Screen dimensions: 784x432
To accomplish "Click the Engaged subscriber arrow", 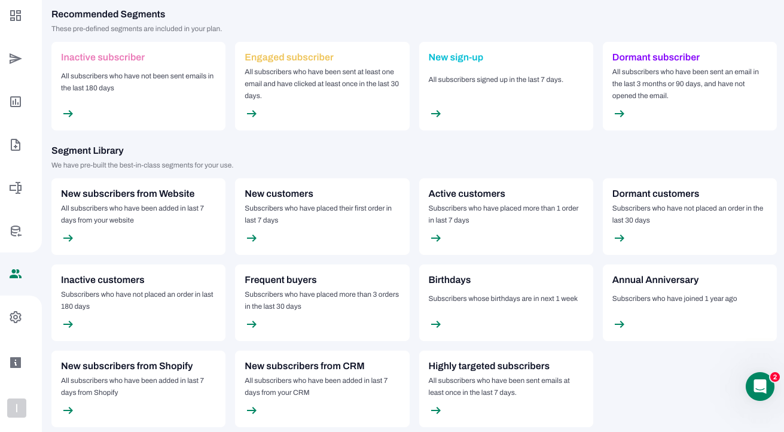I will tap(252, 114).
